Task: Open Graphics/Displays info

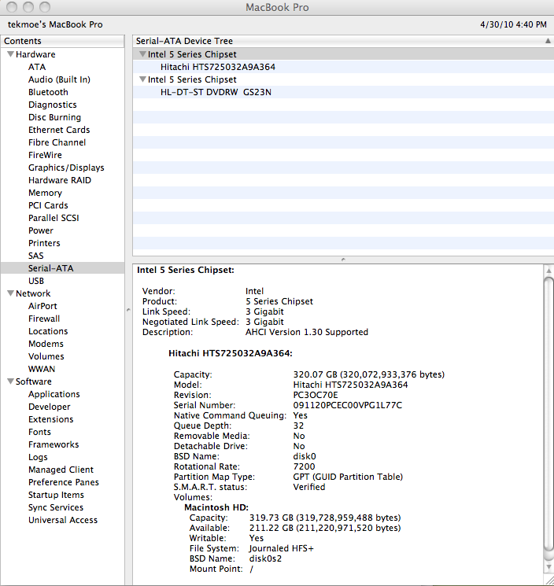Action: [x=66, y=168]
